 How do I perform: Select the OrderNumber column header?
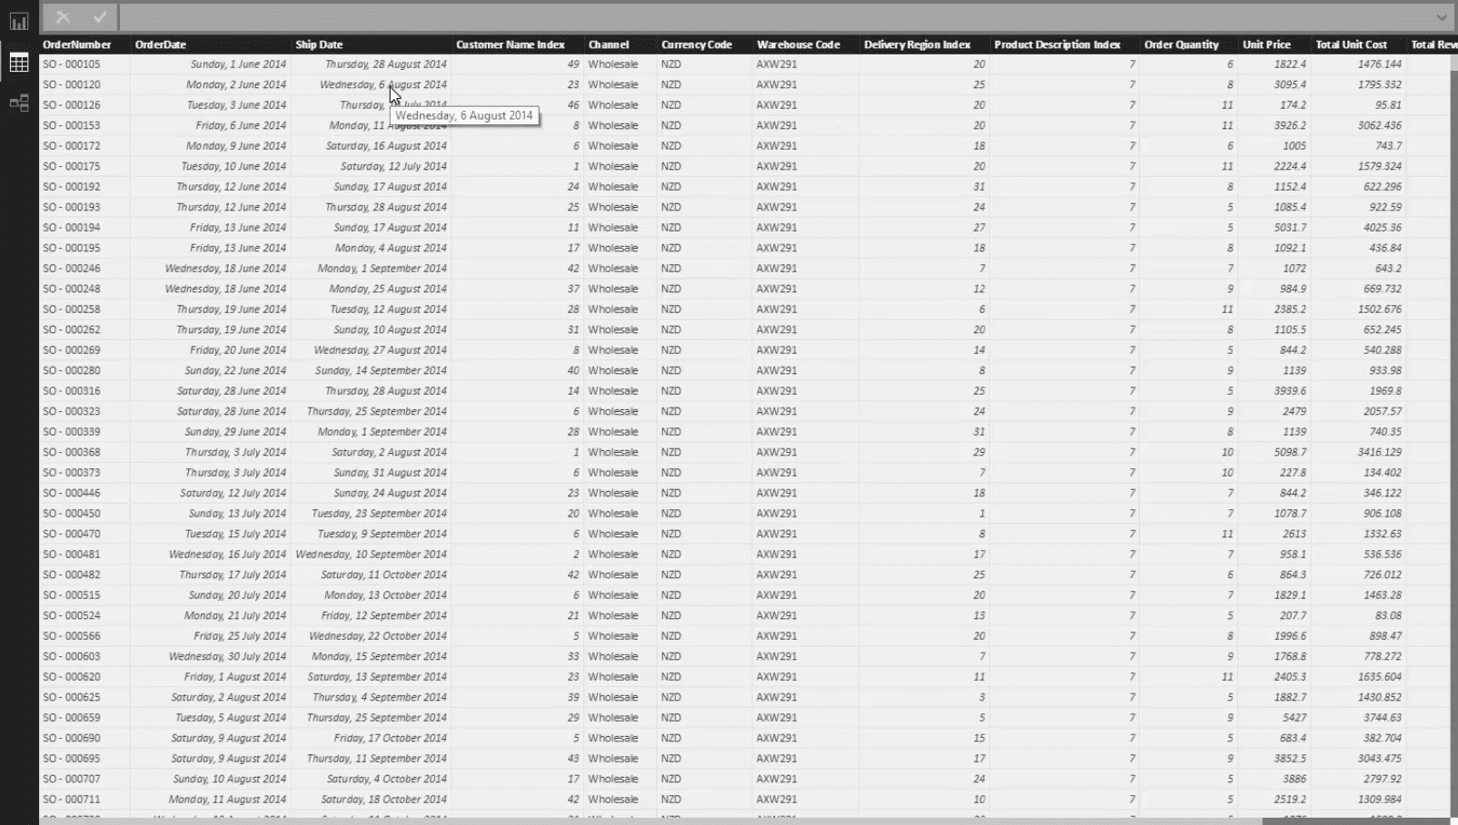coord(77,44)
